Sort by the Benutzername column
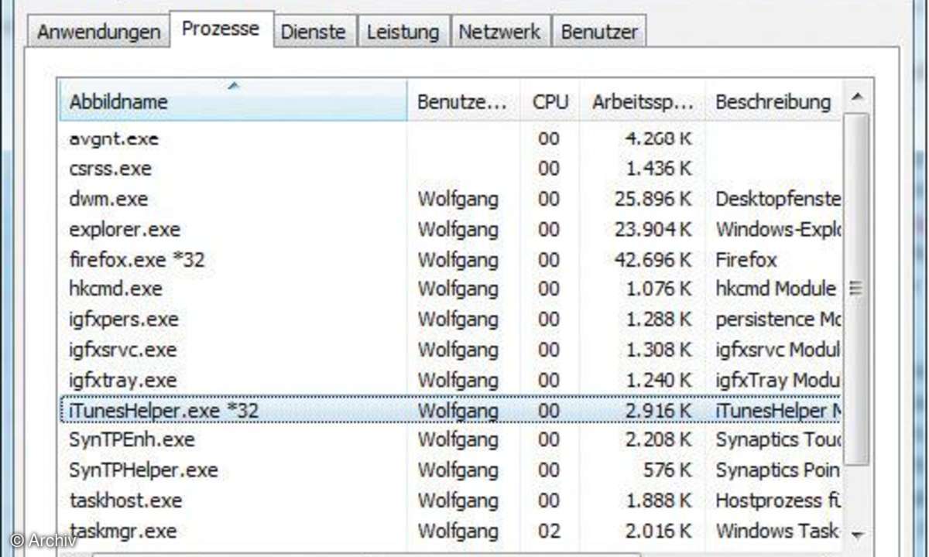Viewport: 929px width, 557px height. [462, 101]
